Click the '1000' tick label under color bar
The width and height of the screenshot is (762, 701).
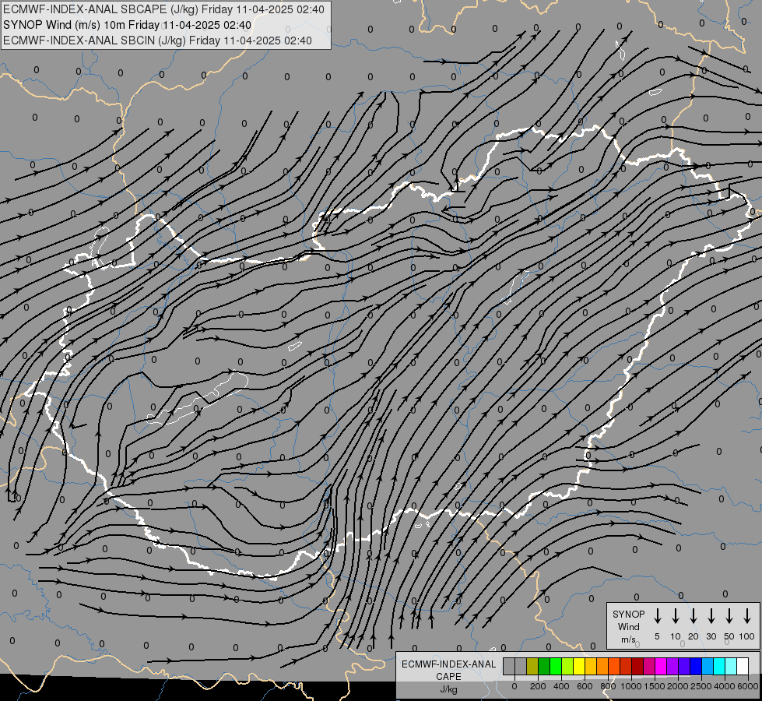click(x=631, y=686)
